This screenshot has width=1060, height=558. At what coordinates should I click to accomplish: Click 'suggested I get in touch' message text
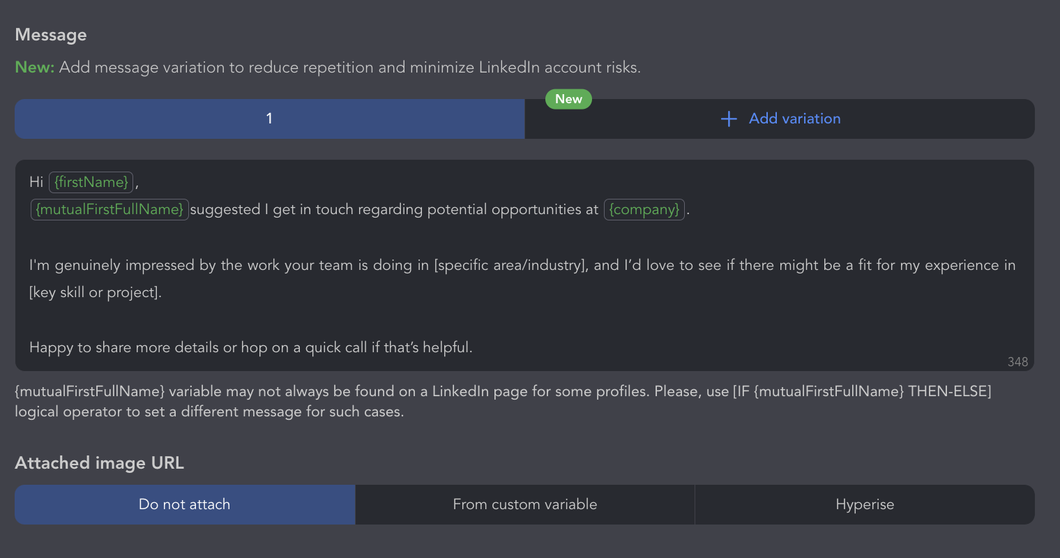tap(272, 209)
